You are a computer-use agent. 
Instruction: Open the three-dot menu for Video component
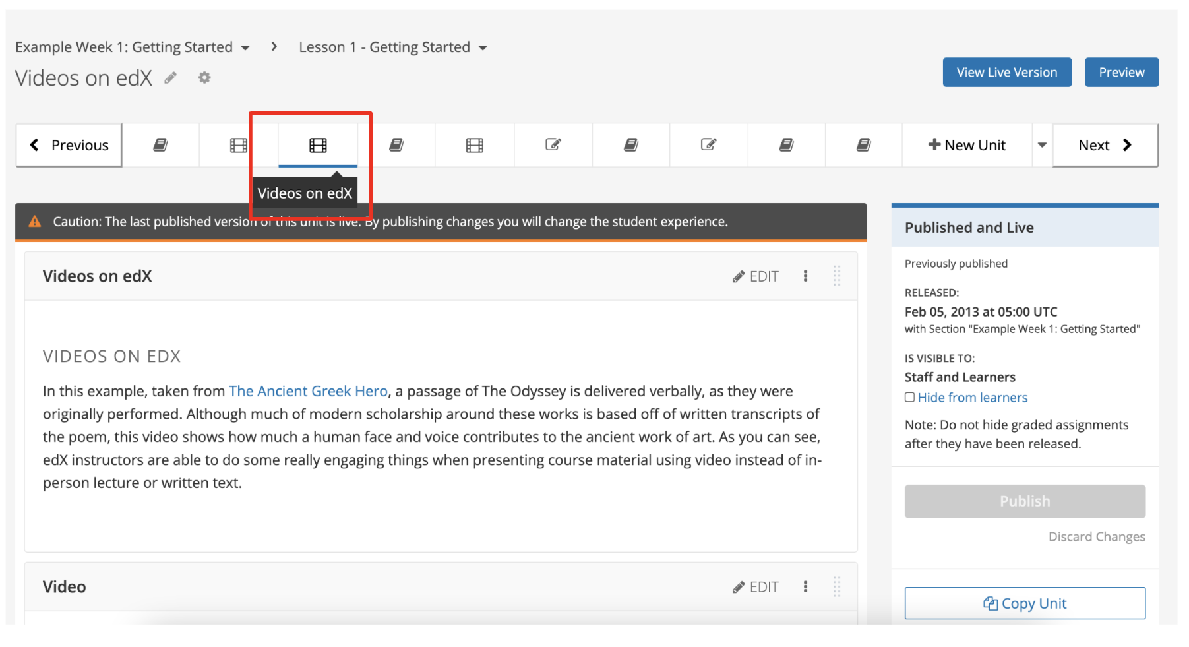tap(805, 586)
